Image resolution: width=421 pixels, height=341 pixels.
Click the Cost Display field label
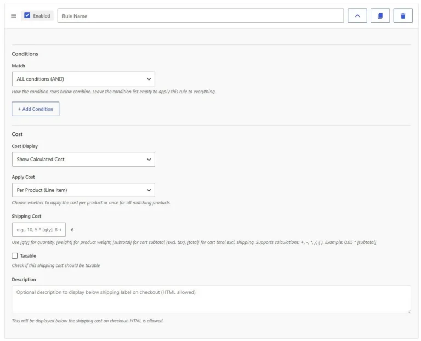tap(25, 146)
